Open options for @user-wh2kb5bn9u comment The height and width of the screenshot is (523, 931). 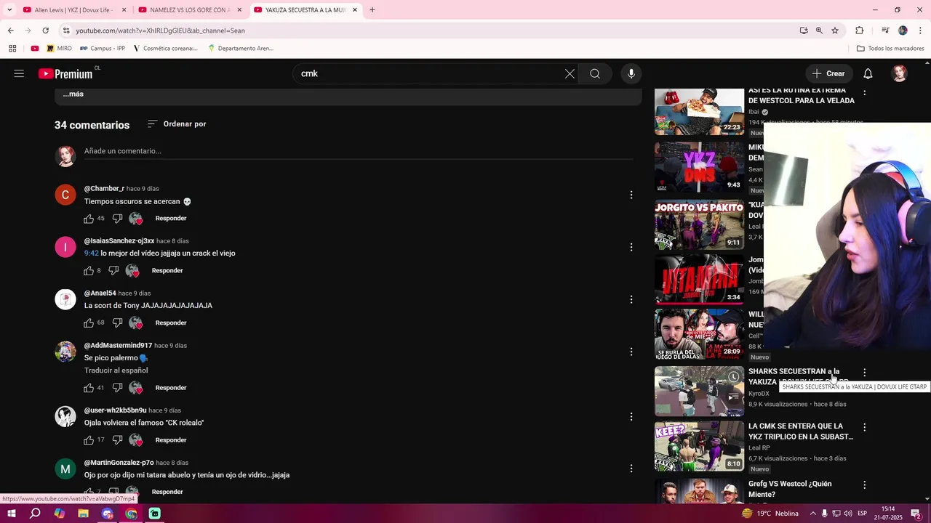(631, 417)
